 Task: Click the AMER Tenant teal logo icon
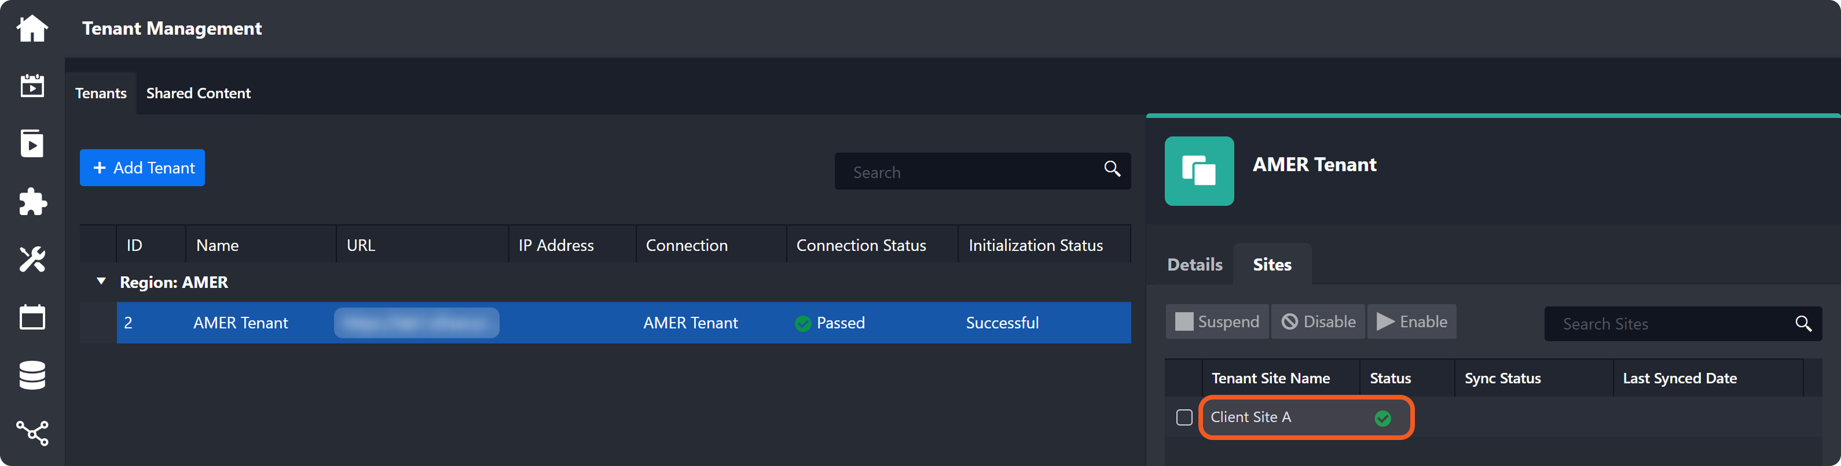click(1198, 171)
